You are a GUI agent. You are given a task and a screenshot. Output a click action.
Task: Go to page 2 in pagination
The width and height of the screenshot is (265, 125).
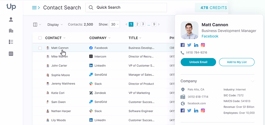[x=137, y=24]
